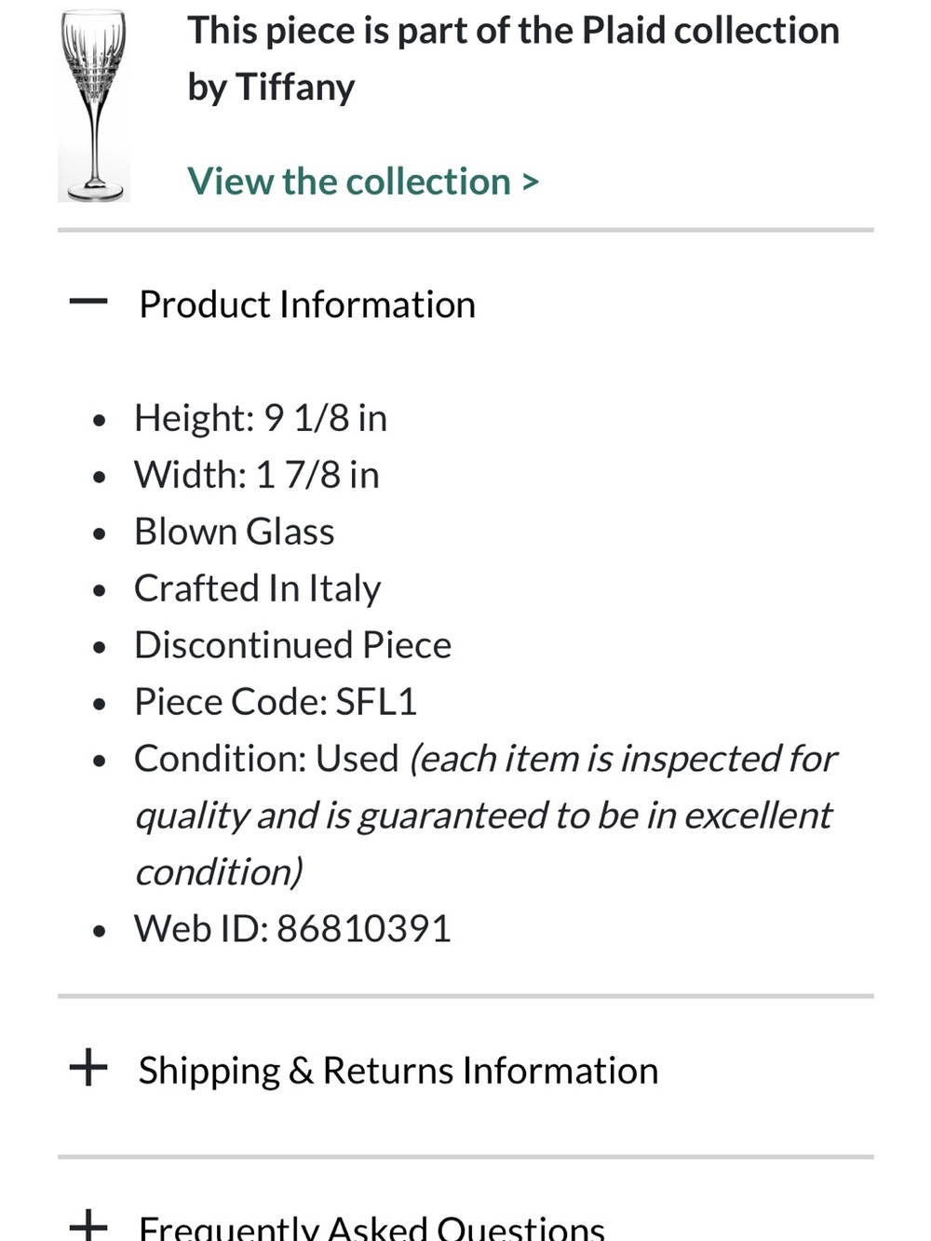
Task: Expand Shipping & Returns with the plus icon
Action: click(88, 1067)
